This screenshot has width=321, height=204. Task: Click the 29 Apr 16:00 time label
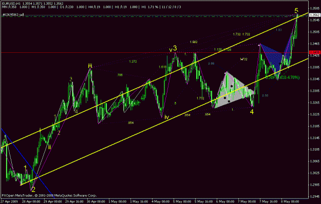pyautogui.click(x=74, y=201)
